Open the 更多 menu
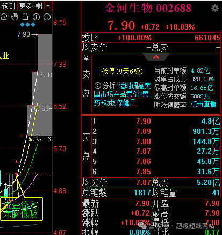The width and height of the screenshot is (222, 235). (x=25, y=6)
